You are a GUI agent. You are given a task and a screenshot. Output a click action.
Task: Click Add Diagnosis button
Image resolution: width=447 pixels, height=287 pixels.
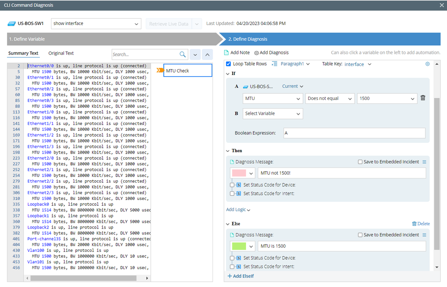(271, 53)
